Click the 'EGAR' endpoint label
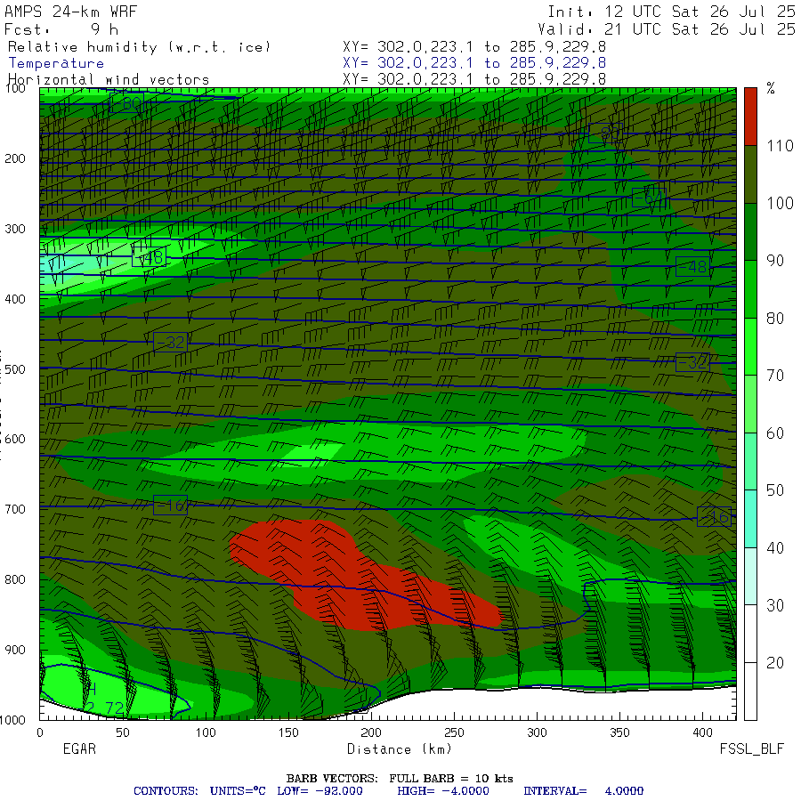The height and width of the screenshot is (801, 801). click(x=79, y=748)
